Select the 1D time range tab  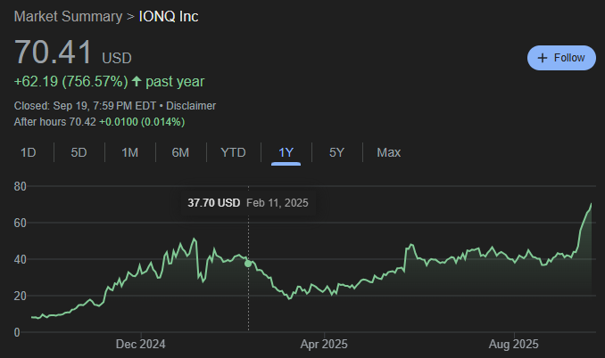point(29,153)
